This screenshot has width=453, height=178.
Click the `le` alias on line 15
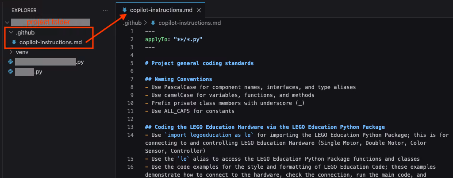point(184,159)
